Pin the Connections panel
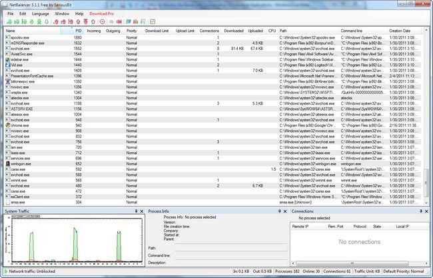 click(421, 211)
